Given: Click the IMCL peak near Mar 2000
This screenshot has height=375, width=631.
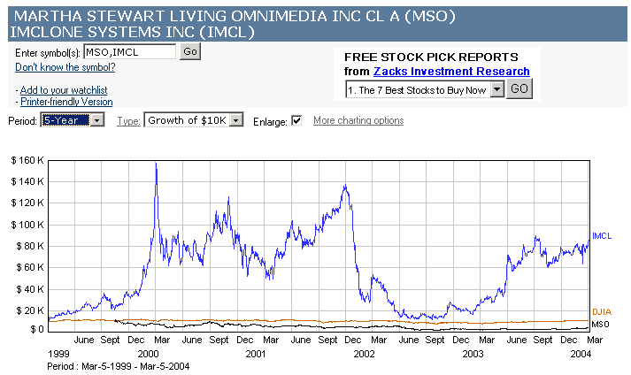Looking at the screenshot, I should [156, 165].
